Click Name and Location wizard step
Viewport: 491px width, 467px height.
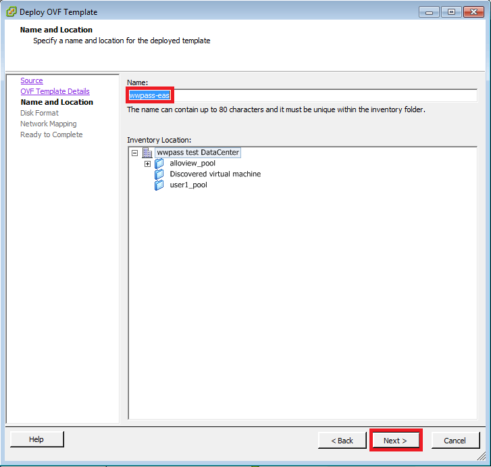coord(57,102)
